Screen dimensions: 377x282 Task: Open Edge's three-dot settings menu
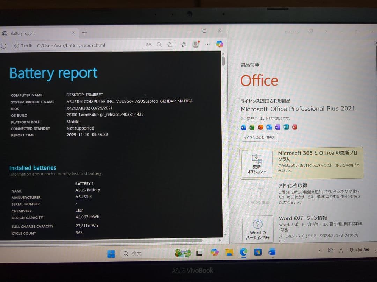tap(208, 45)
